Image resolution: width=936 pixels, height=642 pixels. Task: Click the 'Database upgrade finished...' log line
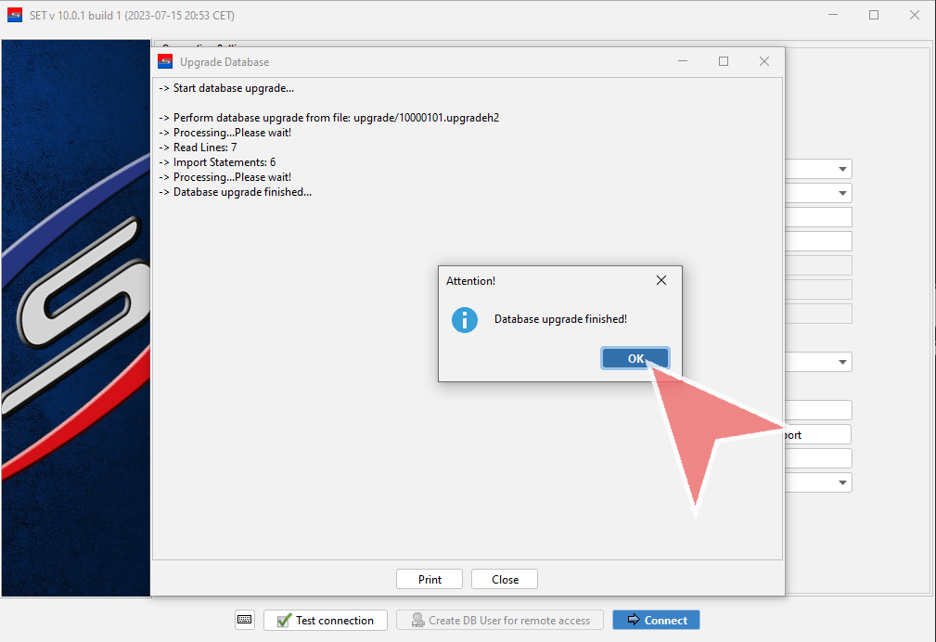tap(242, 192)
